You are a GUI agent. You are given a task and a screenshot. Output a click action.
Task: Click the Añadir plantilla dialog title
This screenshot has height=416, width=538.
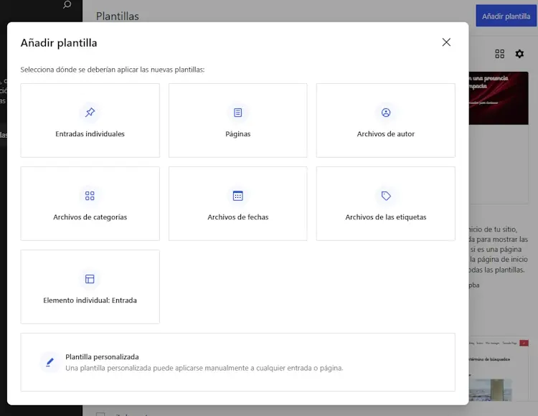[x=59, y=43]
